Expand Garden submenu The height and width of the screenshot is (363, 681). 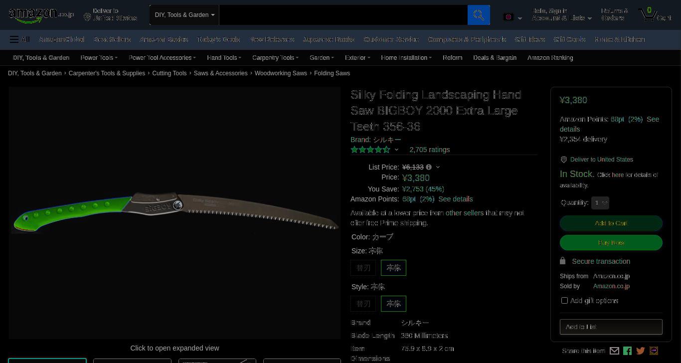322,58
